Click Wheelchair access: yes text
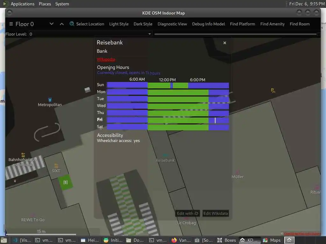This screenshot has height=244, width=326. pos(118,141)
